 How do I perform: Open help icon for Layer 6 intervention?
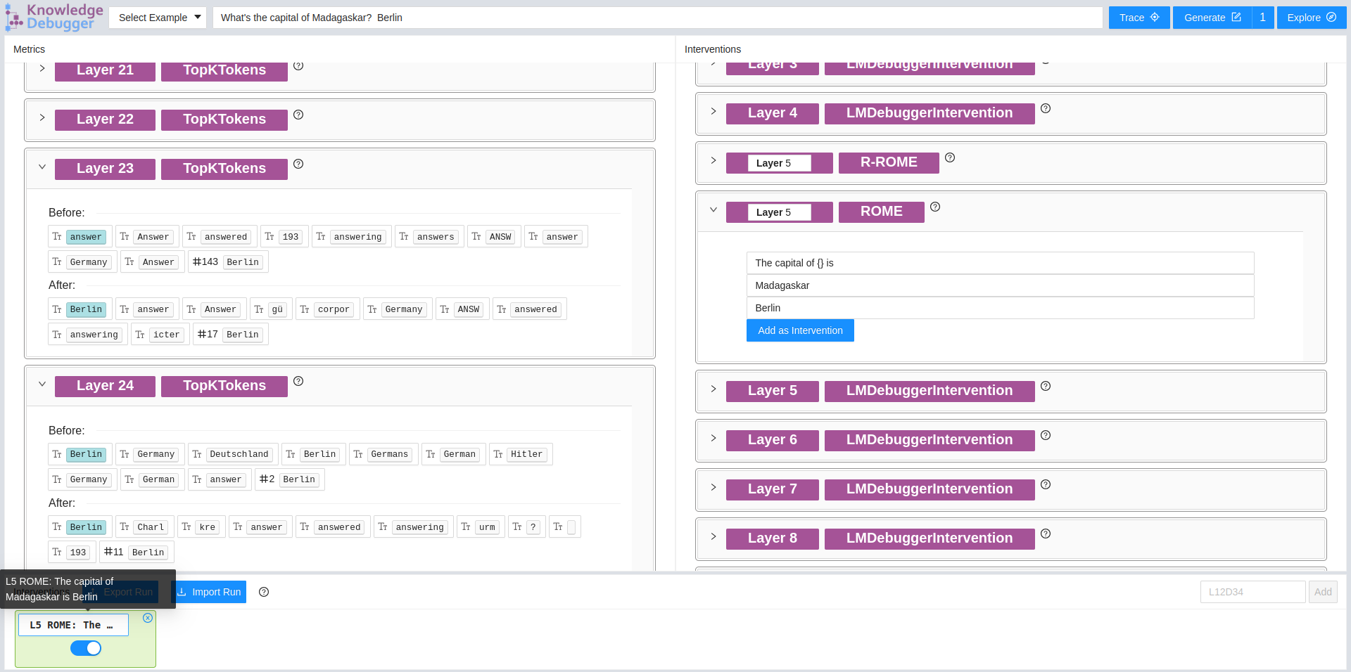(x=1046, y=435)
